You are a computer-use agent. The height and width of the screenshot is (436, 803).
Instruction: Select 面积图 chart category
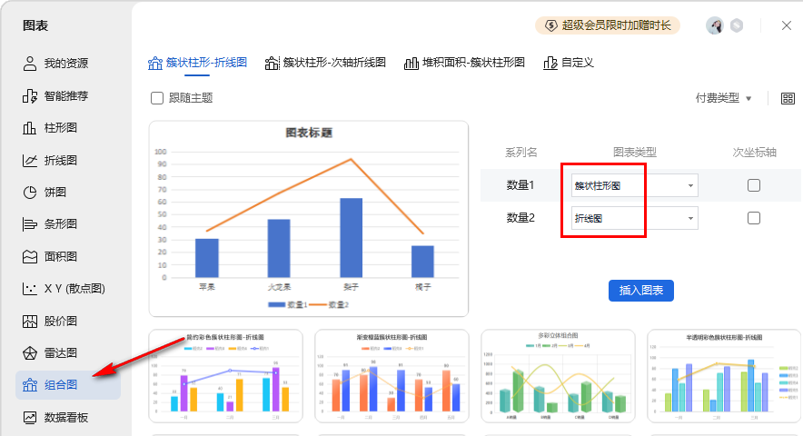50,257
